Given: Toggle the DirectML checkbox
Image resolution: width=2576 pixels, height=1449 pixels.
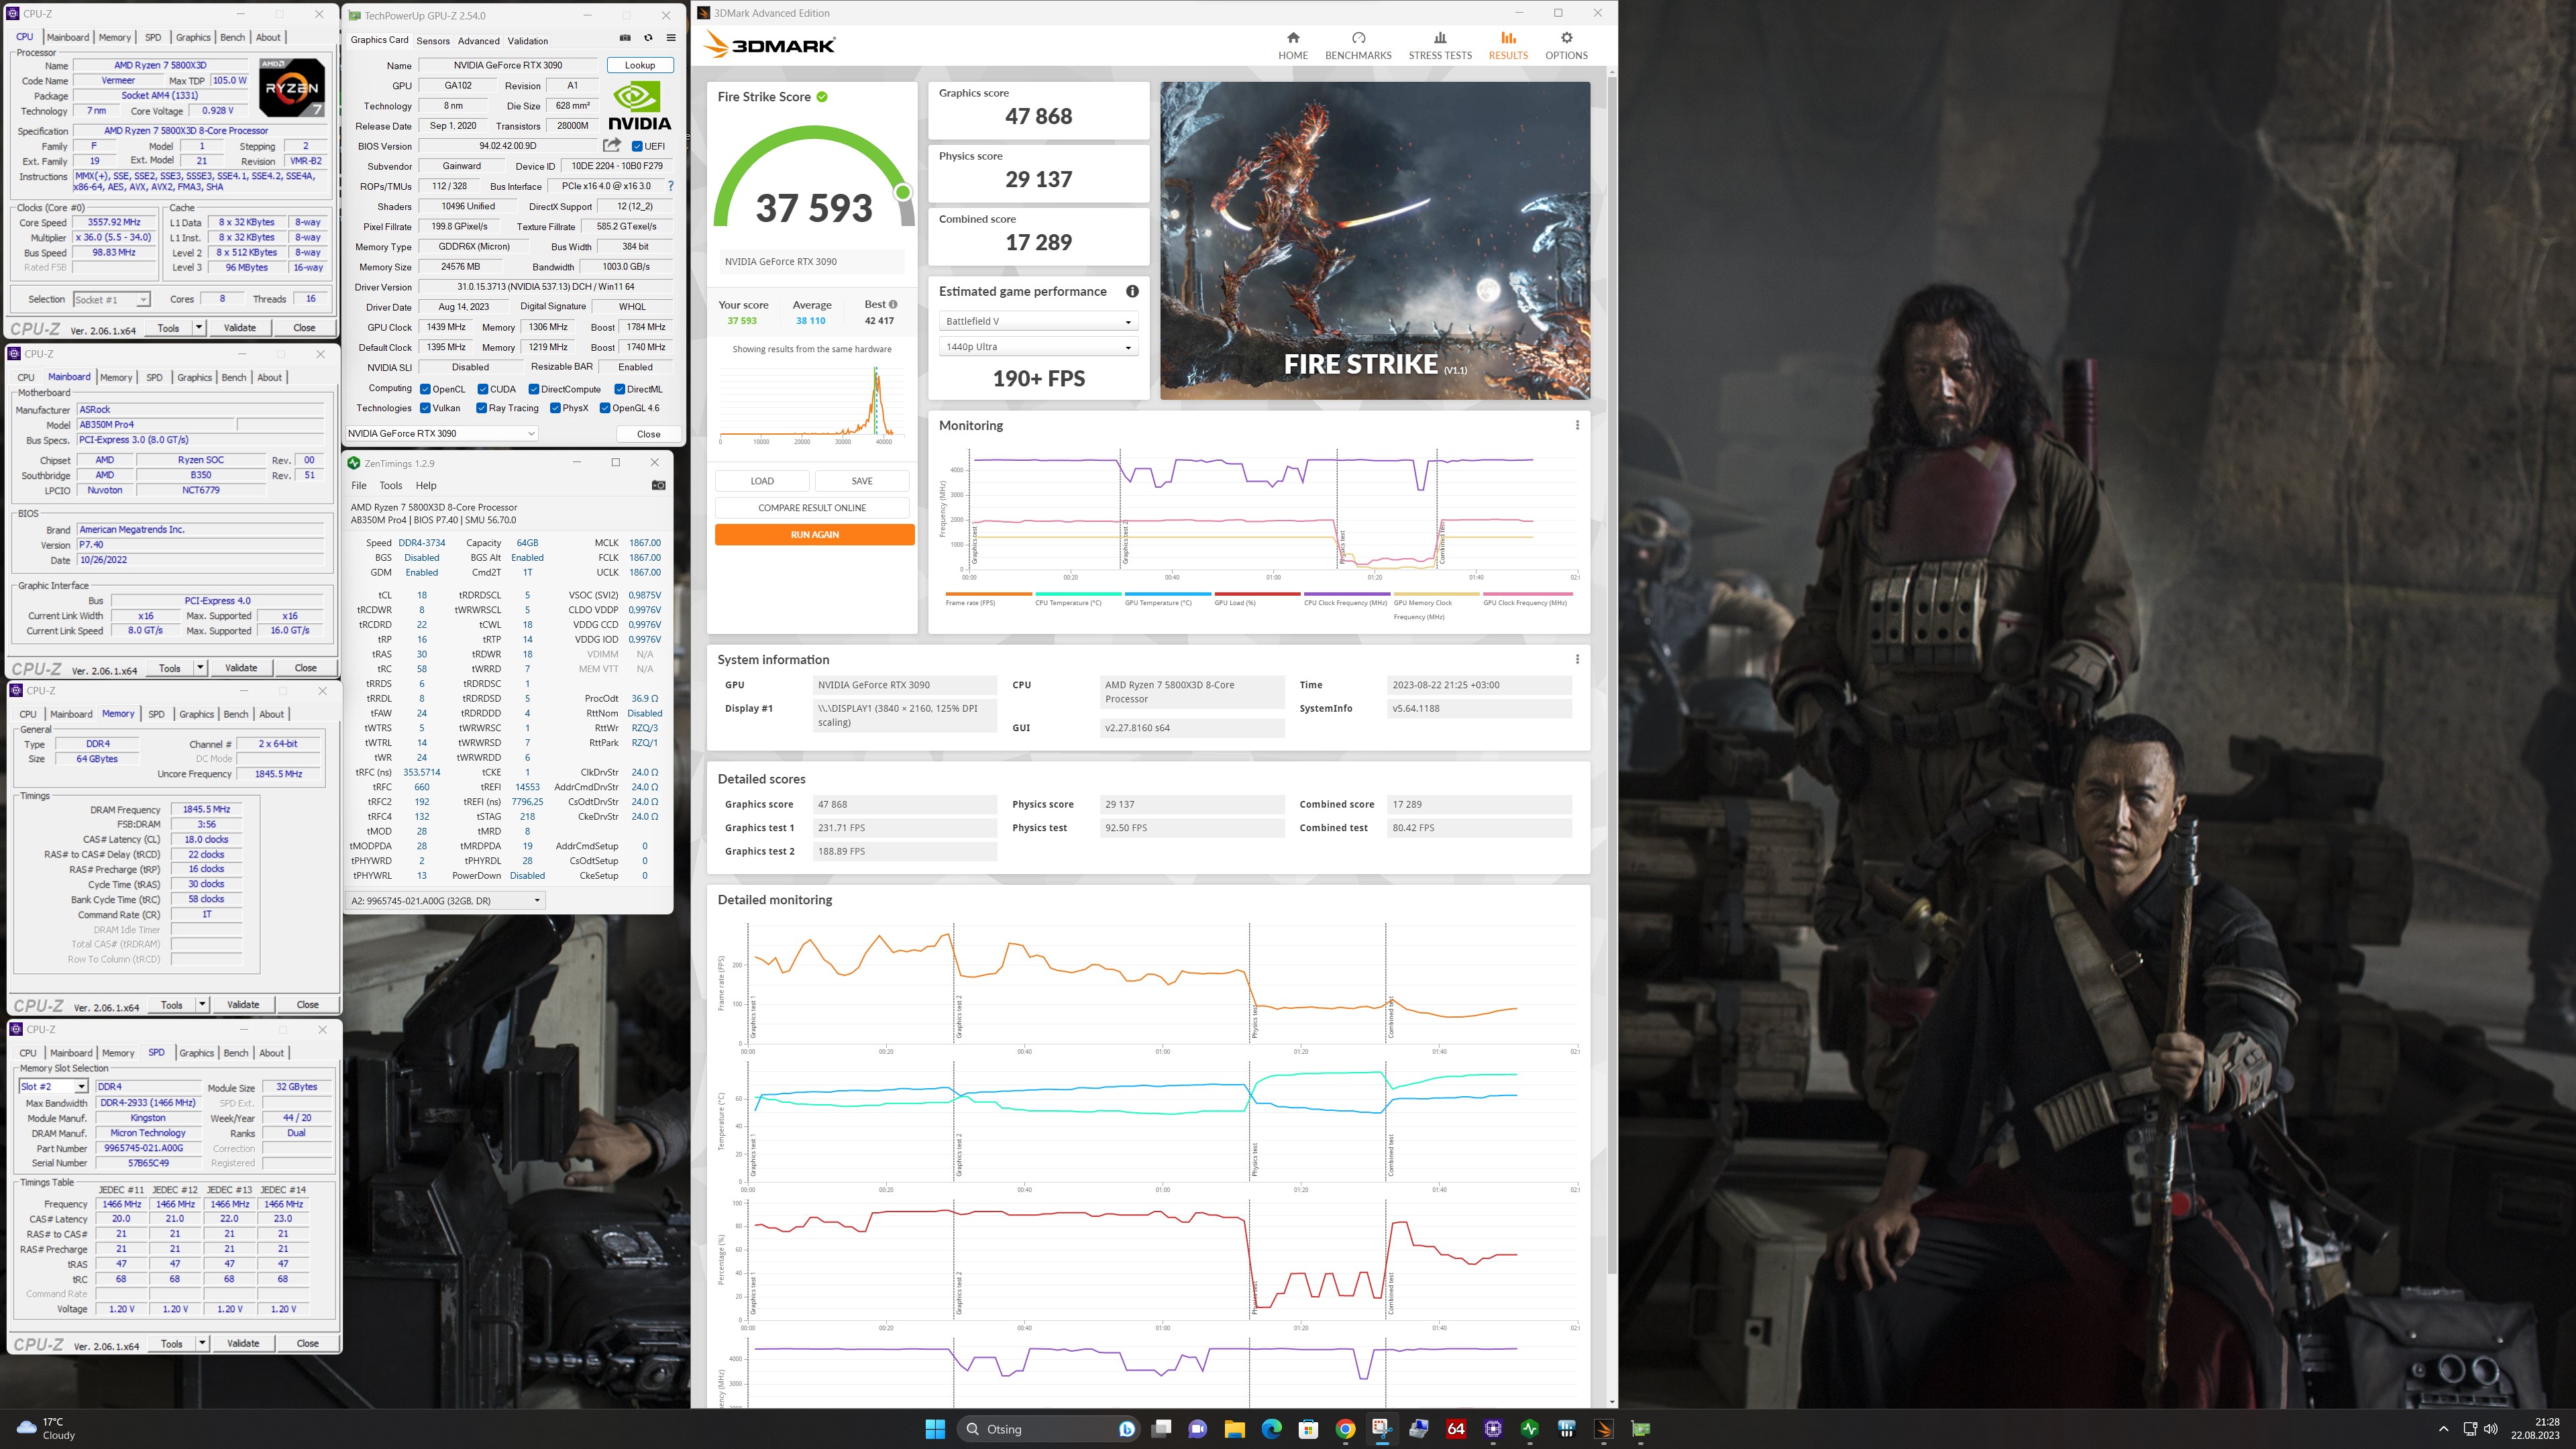Looking at the screenshot, I should click(620, 389).
